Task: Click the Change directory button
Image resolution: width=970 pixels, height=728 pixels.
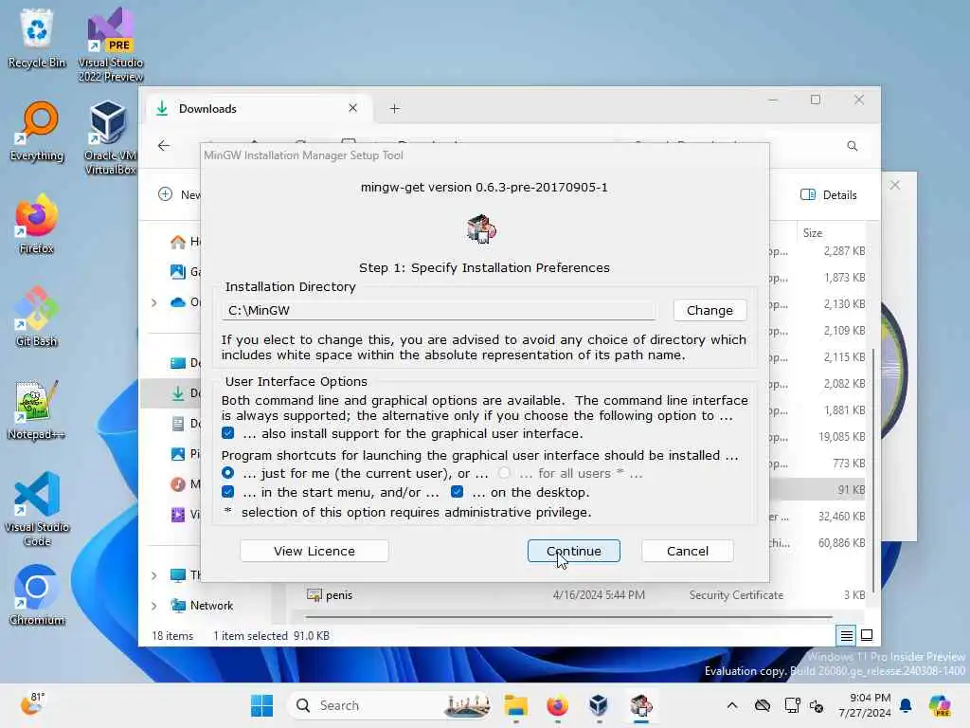Action: pos(710,310)
